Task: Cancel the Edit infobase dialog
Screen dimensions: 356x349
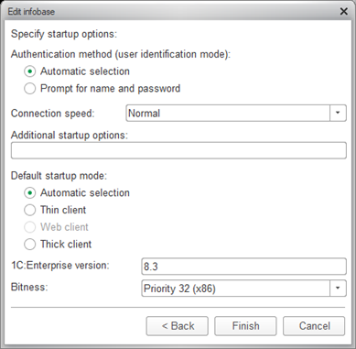Action: (x=314, y=326)
